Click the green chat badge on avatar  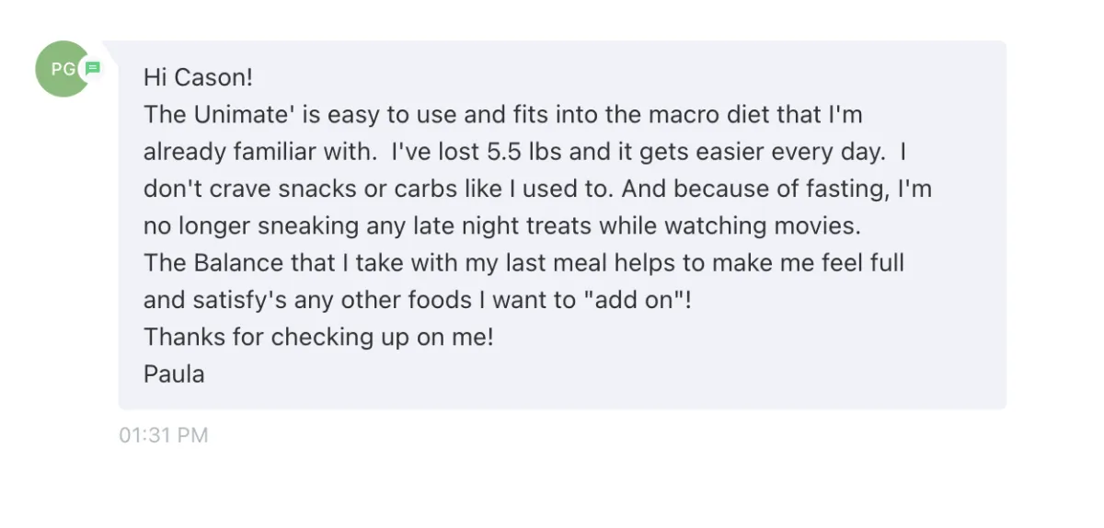(x=93, y=68)
